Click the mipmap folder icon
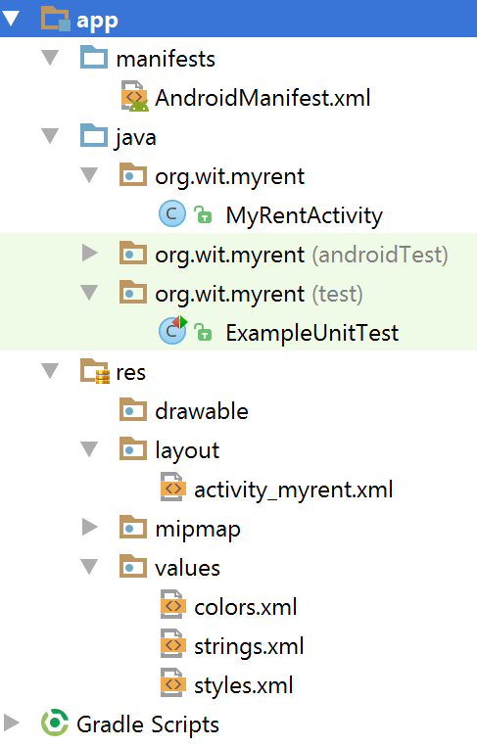Screen dimensions: 477x747 click(133, 527)
